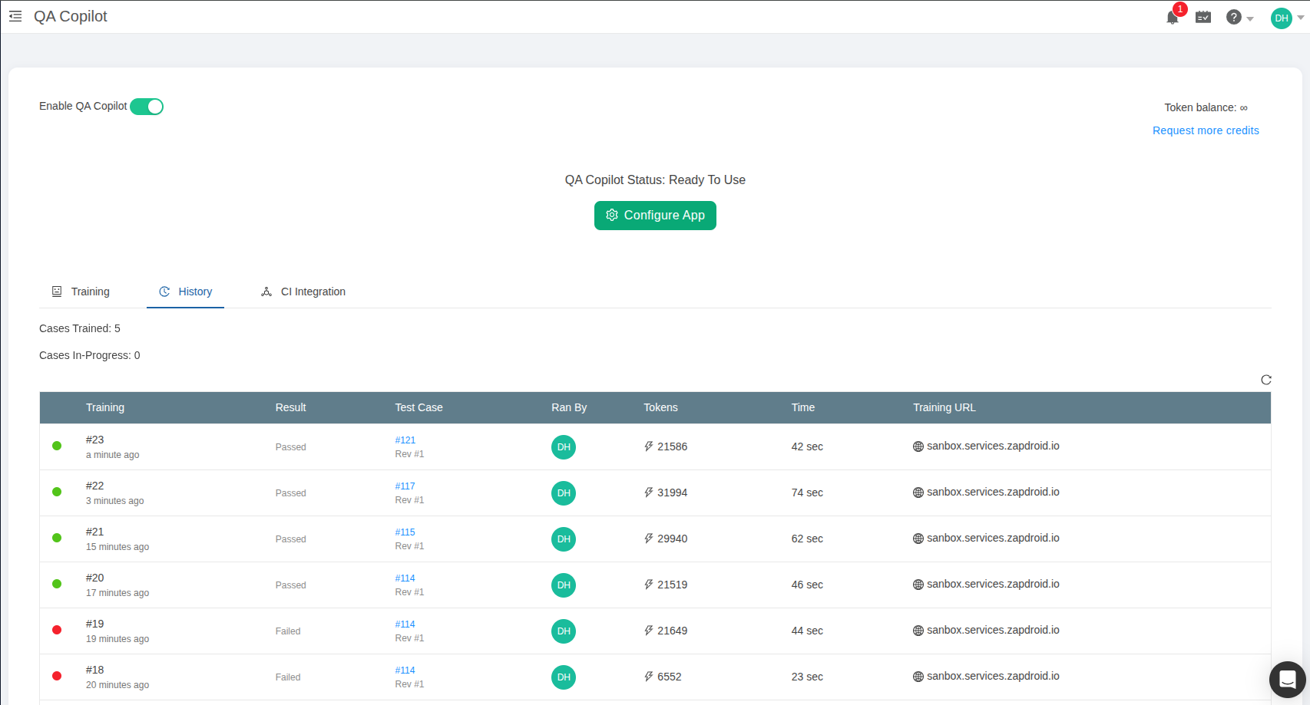1310x705 pixels.
Task: Open test case #115 link
Action: click(405, 532)
